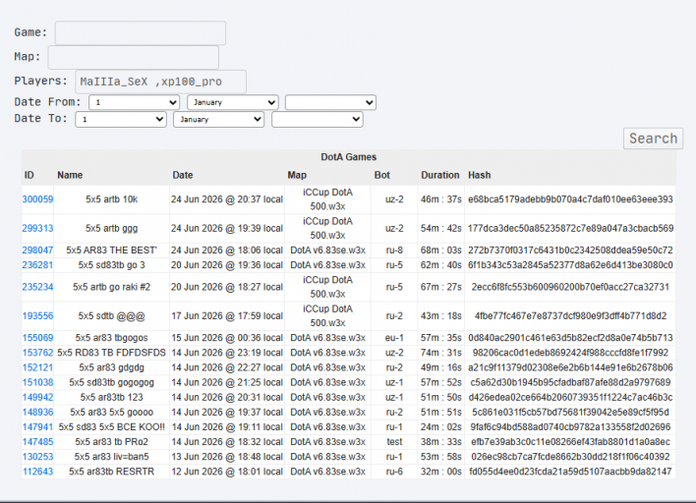Focus the Game input field
This screenshot has width=696, height=503.
tap(141, 32)
